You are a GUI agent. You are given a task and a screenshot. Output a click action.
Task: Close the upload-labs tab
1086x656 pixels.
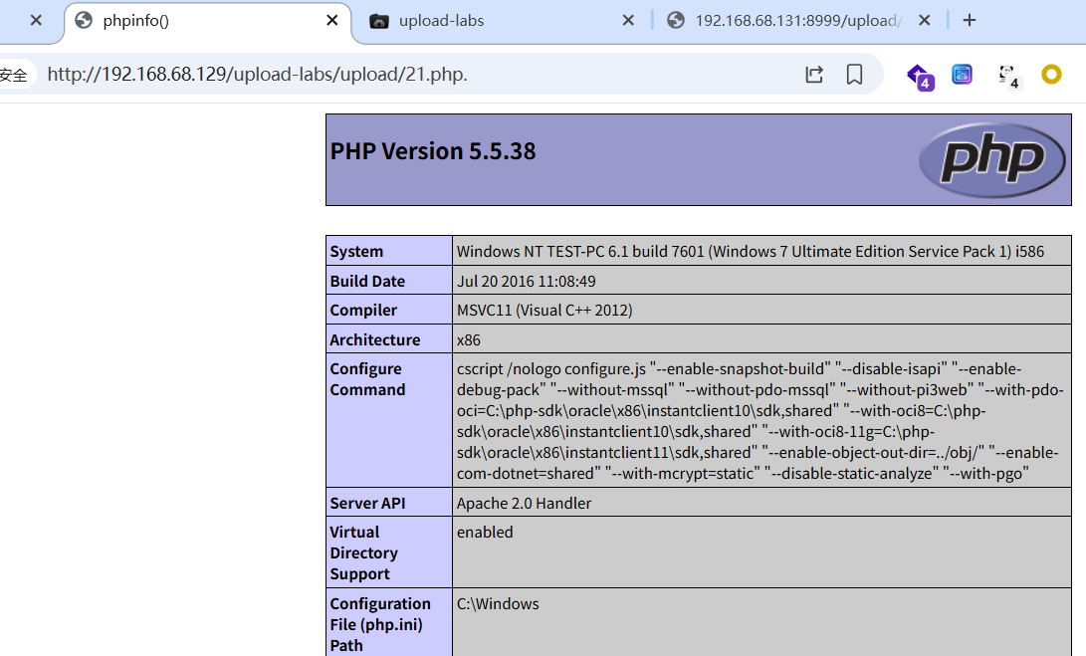[x=628, y=21]
